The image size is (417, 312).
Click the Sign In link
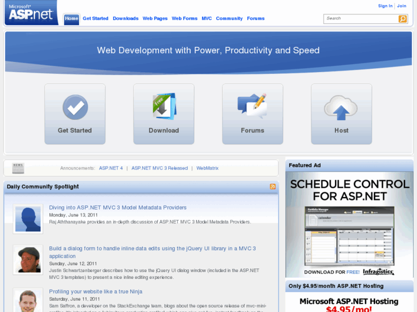[385, 6]
